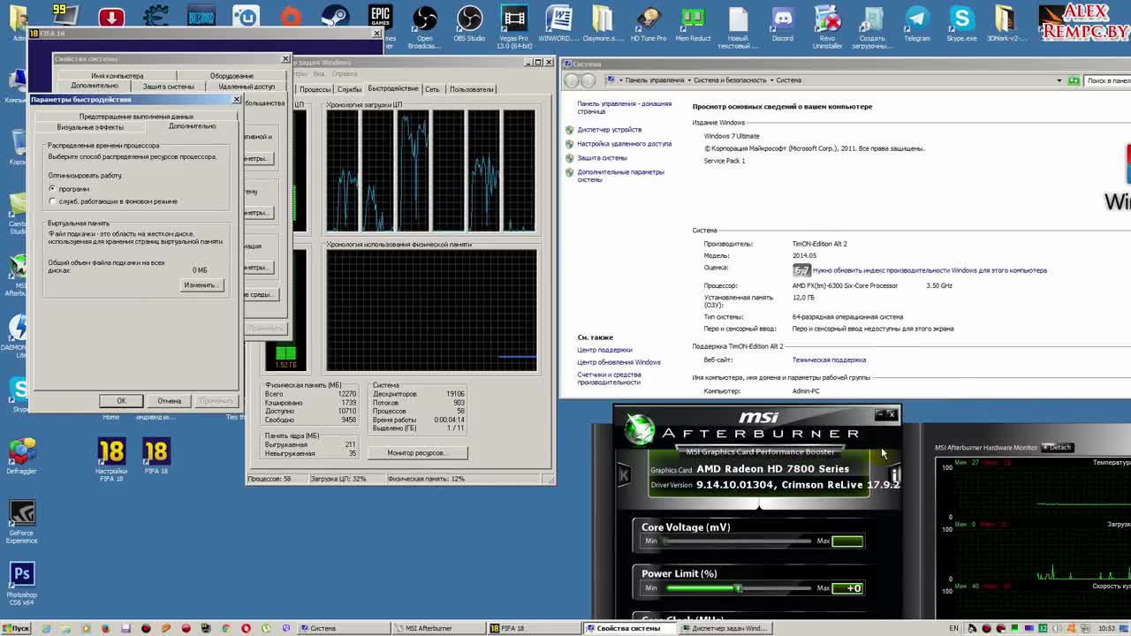Open Windows Update center link
The height and width of the screenshot is (636, 1131).
619,362
